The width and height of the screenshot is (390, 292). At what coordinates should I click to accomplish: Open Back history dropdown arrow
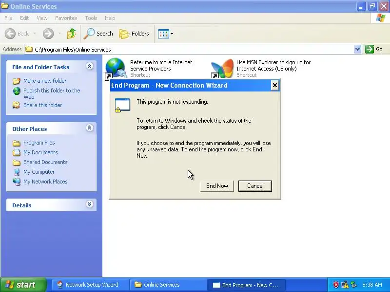pos(35,34)
